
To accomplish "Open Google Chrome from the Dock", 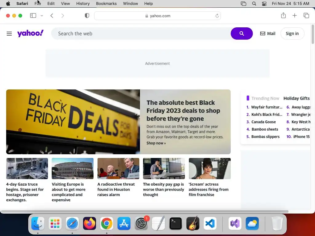I will 107,223.
